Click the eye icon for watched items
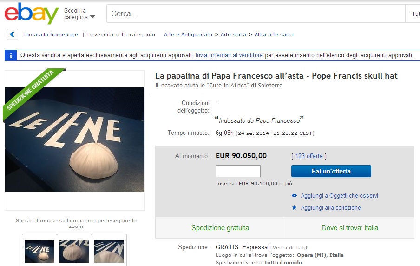The width and height of the screenshot is (420, 266). [294, 196]
